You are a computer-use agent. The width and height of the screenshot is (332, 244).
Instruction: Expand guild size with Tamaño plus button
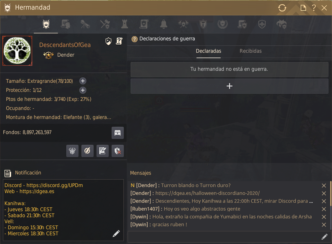click(x=83, y=81)
